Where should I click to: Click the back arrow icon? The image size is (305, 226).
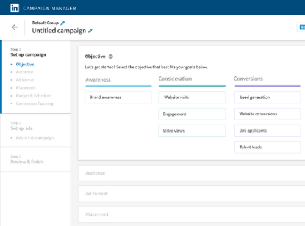pos(15,27)
